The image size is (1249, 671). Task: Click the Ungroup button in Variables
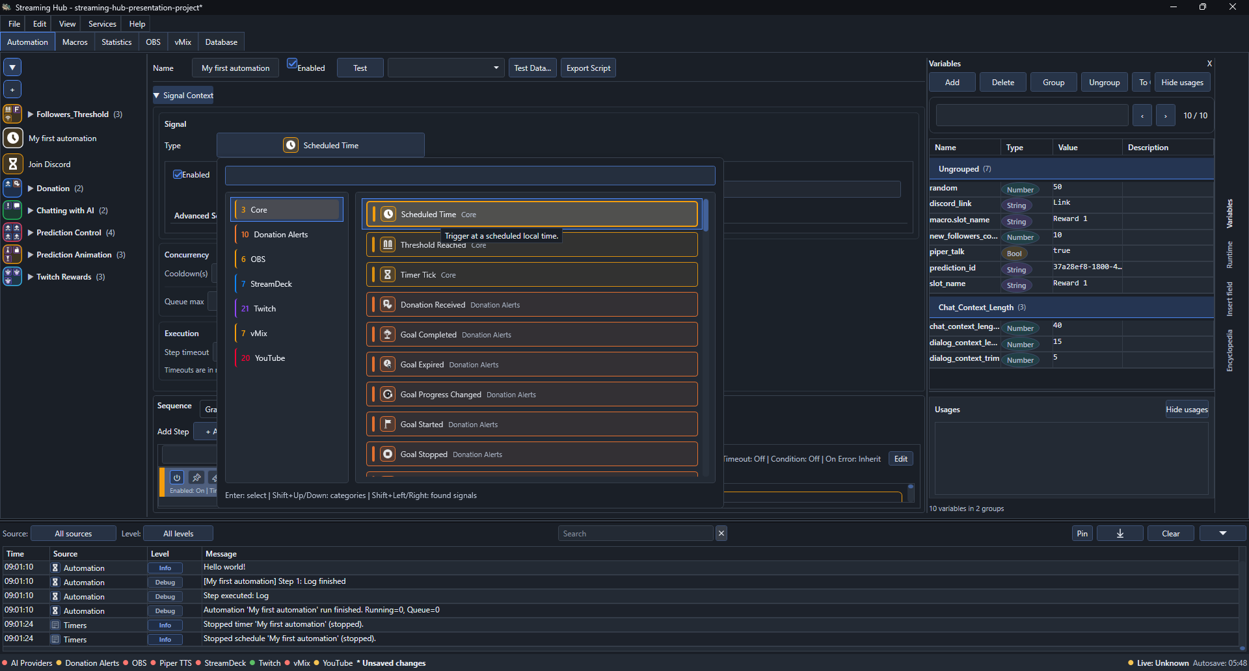1104,82
